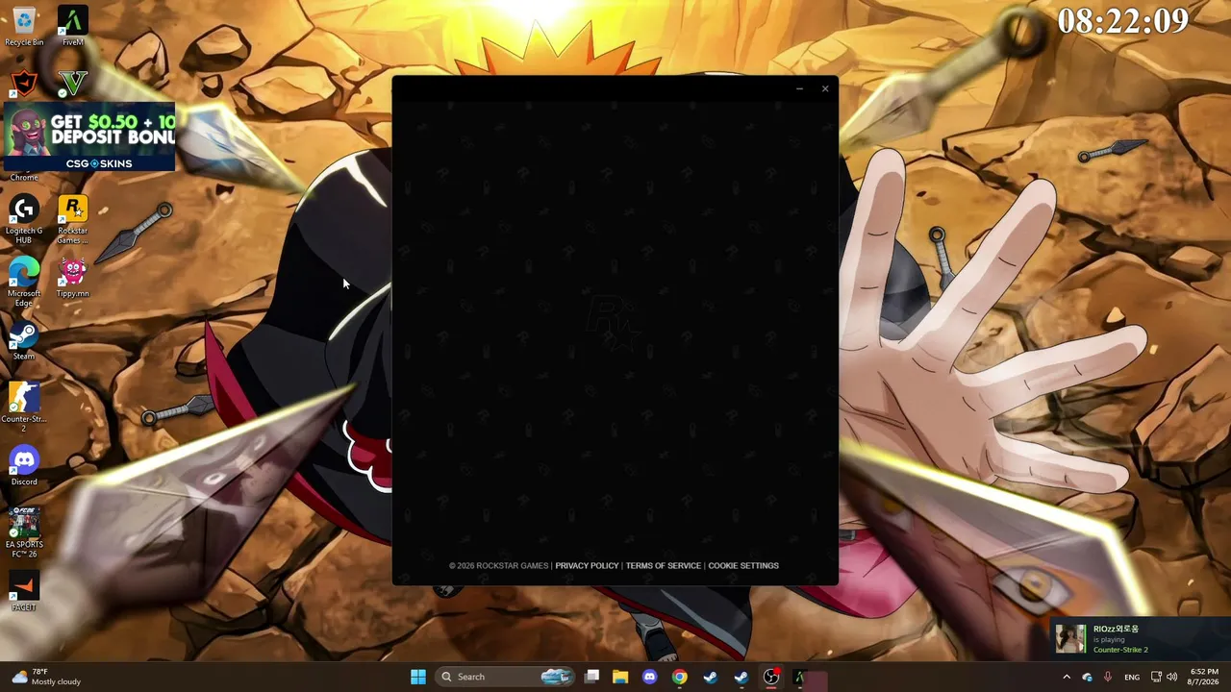Switch to OBS Studio in the taskbar

[770, 677]
